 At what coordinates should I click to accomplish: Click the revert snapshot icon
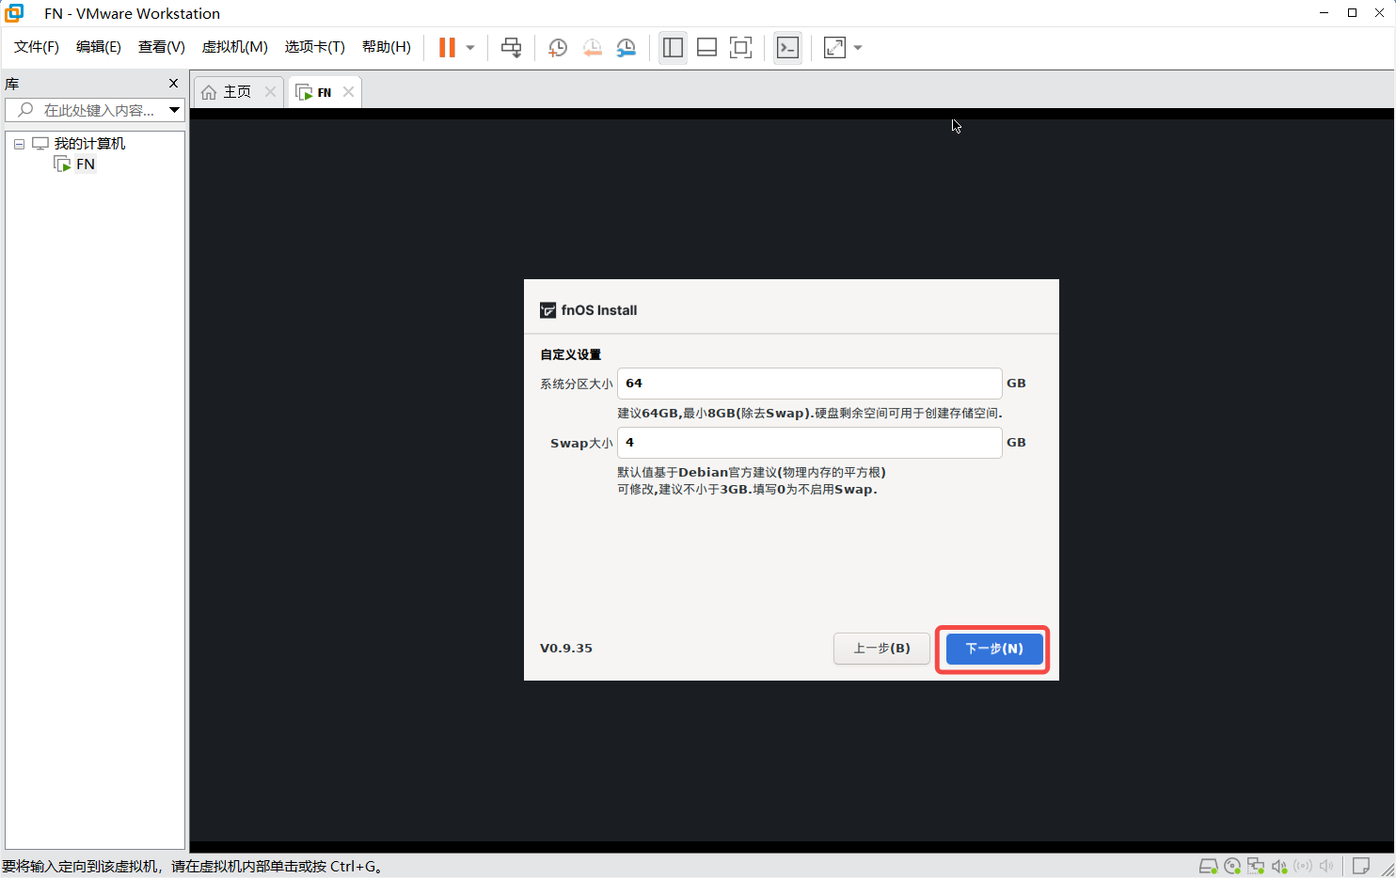point(592,47)
